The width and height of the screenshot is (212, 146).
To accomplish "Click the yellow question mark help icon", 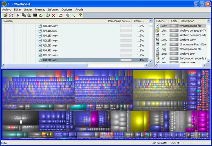I will (80, 15).
